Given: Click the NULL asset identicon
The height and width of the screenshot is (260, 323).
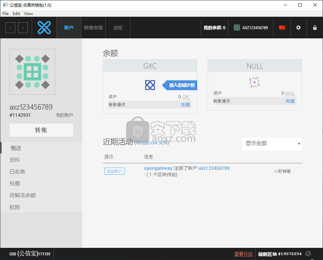Looking at the screenshot, I should (x=255, y=82).
